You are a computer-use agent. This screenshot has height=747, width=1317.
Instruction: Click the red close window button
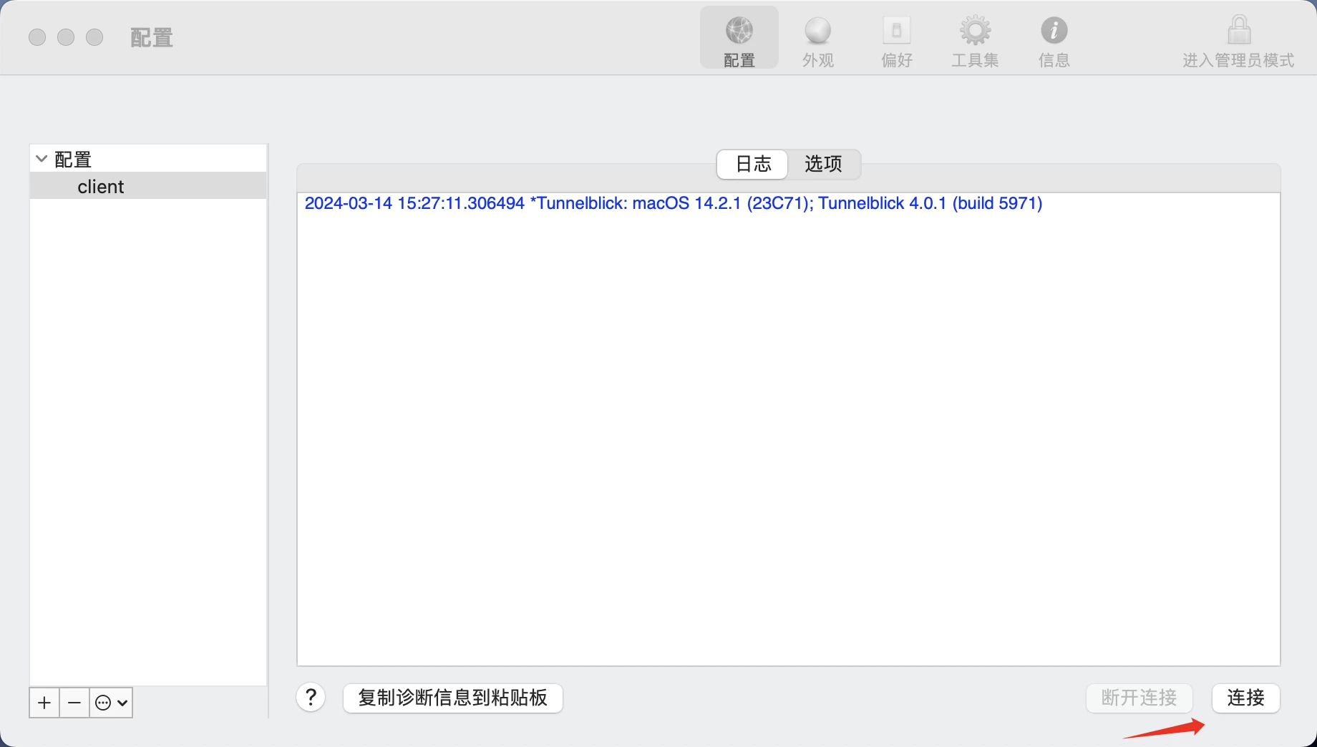[37, 37]
